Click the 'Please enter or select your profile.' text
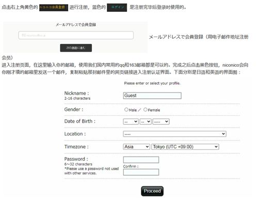Screen dimensions: 258x198 click(x=152, y=83)
